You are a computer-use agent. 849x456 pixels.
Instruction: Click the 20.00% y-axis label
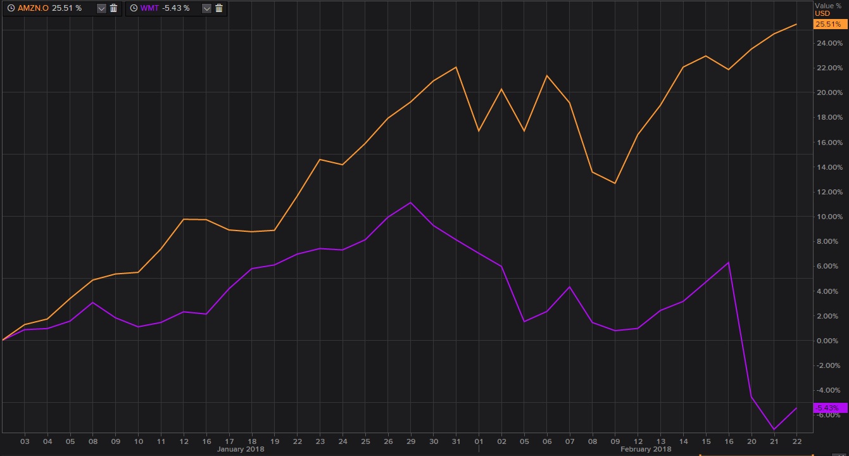[829, 92]
